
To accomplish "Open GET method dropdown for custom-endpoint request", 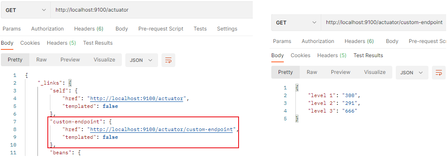I will [x=296, y=22].
